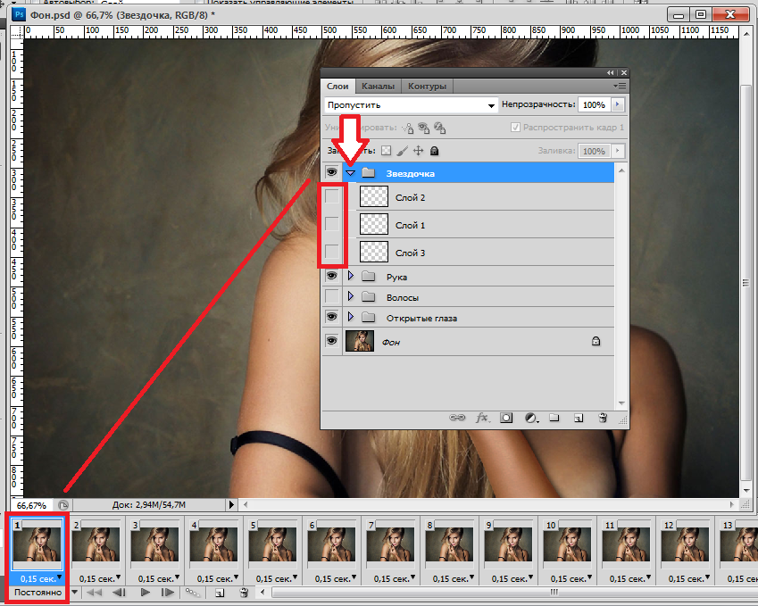Collapse Layers panel with double-arrow icon
Screen dimensions: 758x606
pyautogui.click(x=611, y=72)
